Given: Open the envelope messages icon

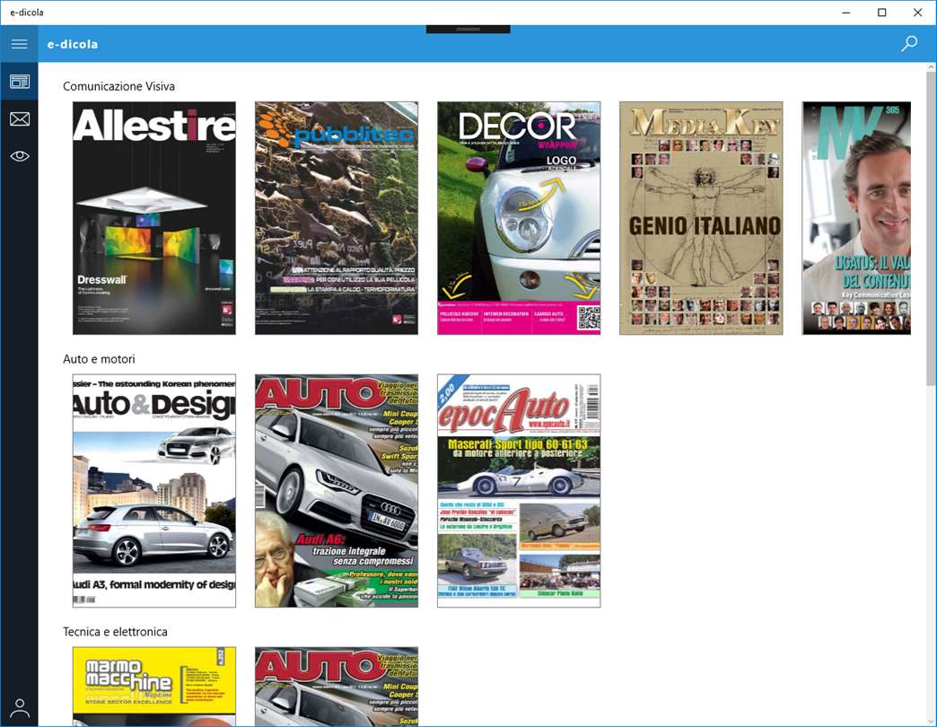Looking at the screenshot, I should pos(19,118).
